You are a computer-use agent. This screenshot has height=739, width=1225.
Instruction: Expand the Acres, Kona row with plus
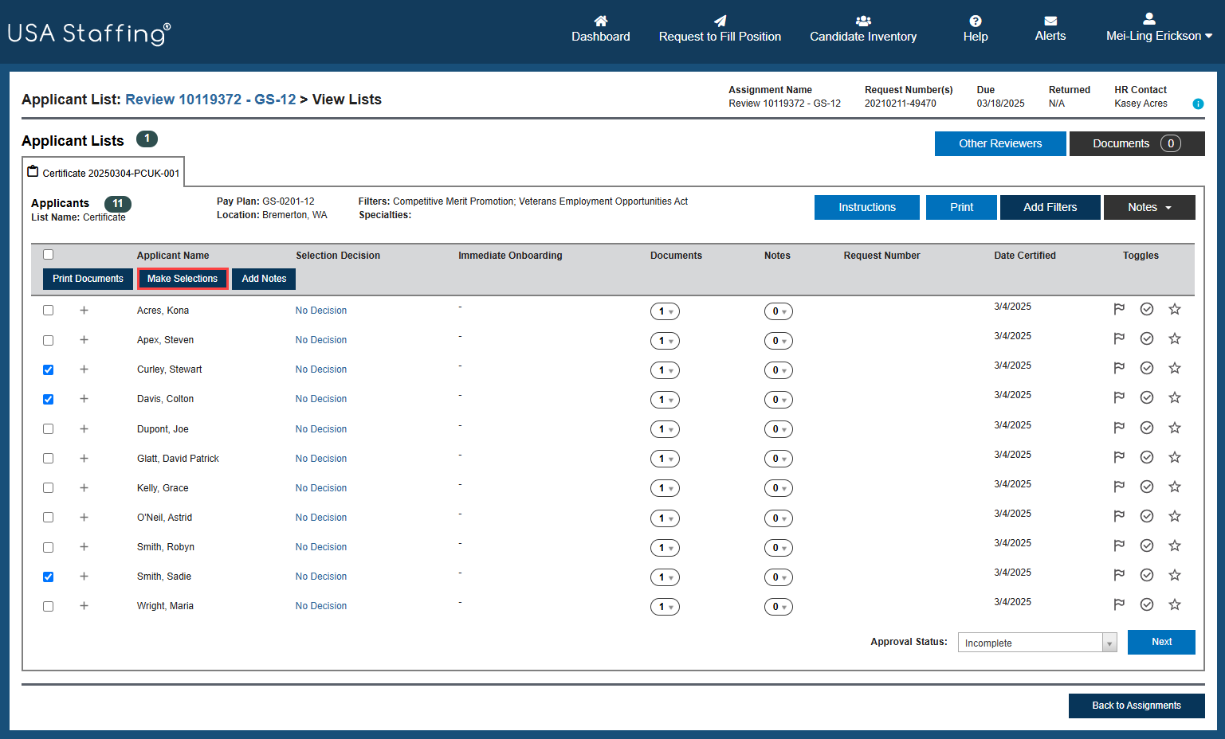84,310
